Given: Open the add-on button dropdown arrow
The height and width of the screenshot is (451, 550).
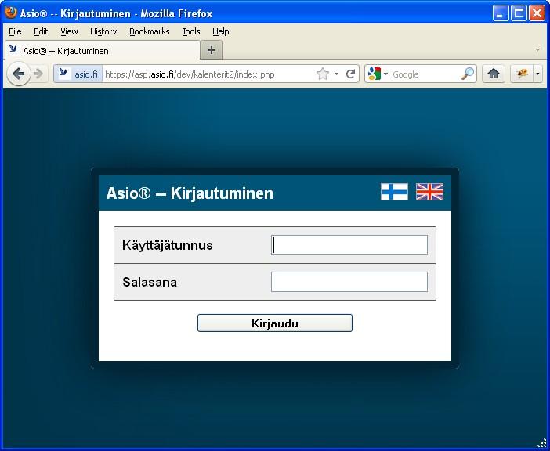Looking at the screenshot, I should point(537,74).
